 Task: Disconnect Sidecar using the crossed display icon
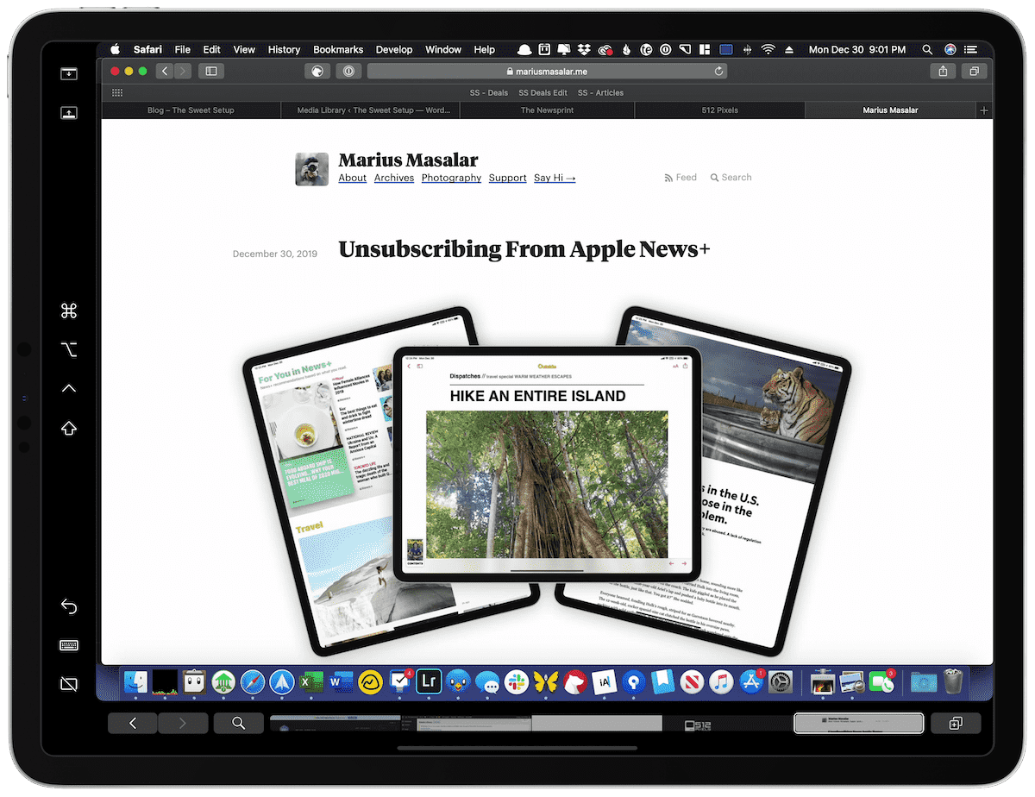(69, 684)
